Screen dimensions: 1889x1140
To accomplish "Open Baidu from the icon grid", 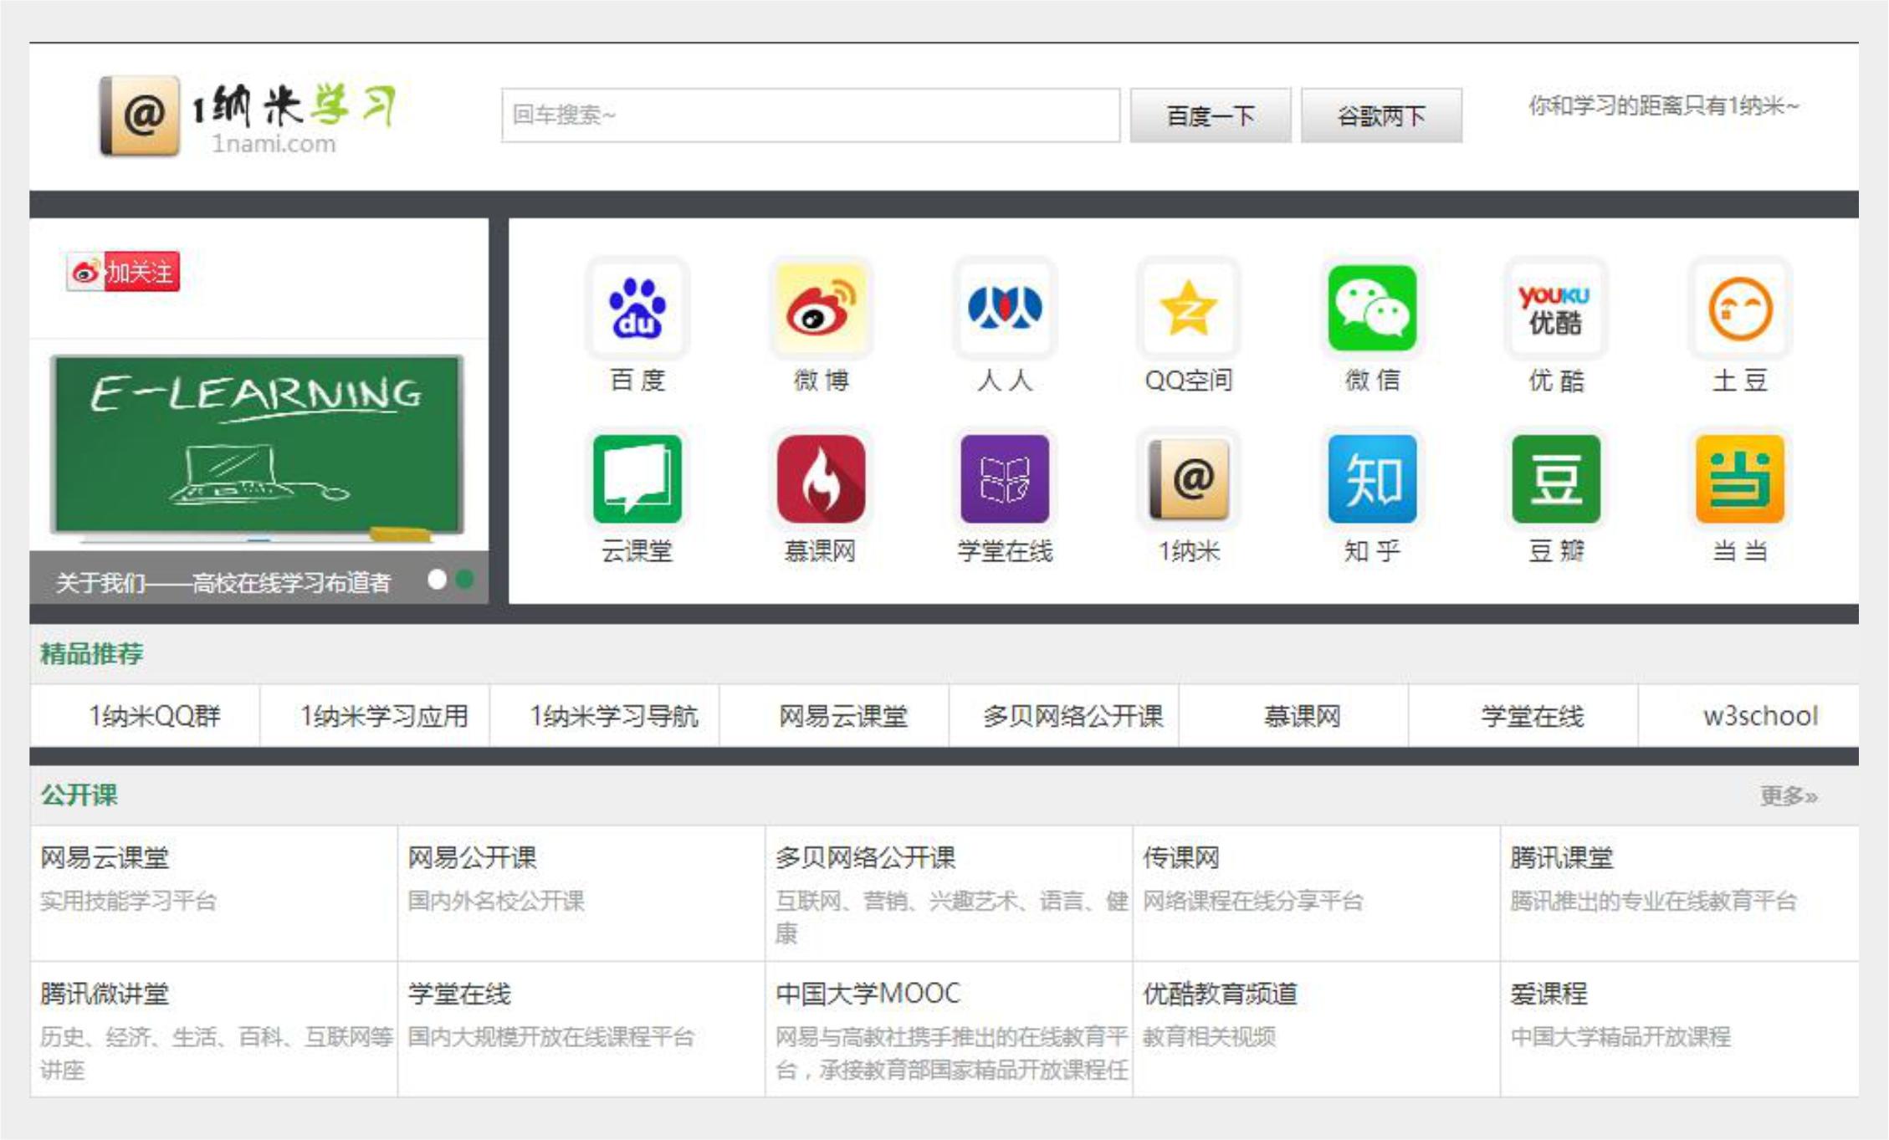I will [637, 308].
